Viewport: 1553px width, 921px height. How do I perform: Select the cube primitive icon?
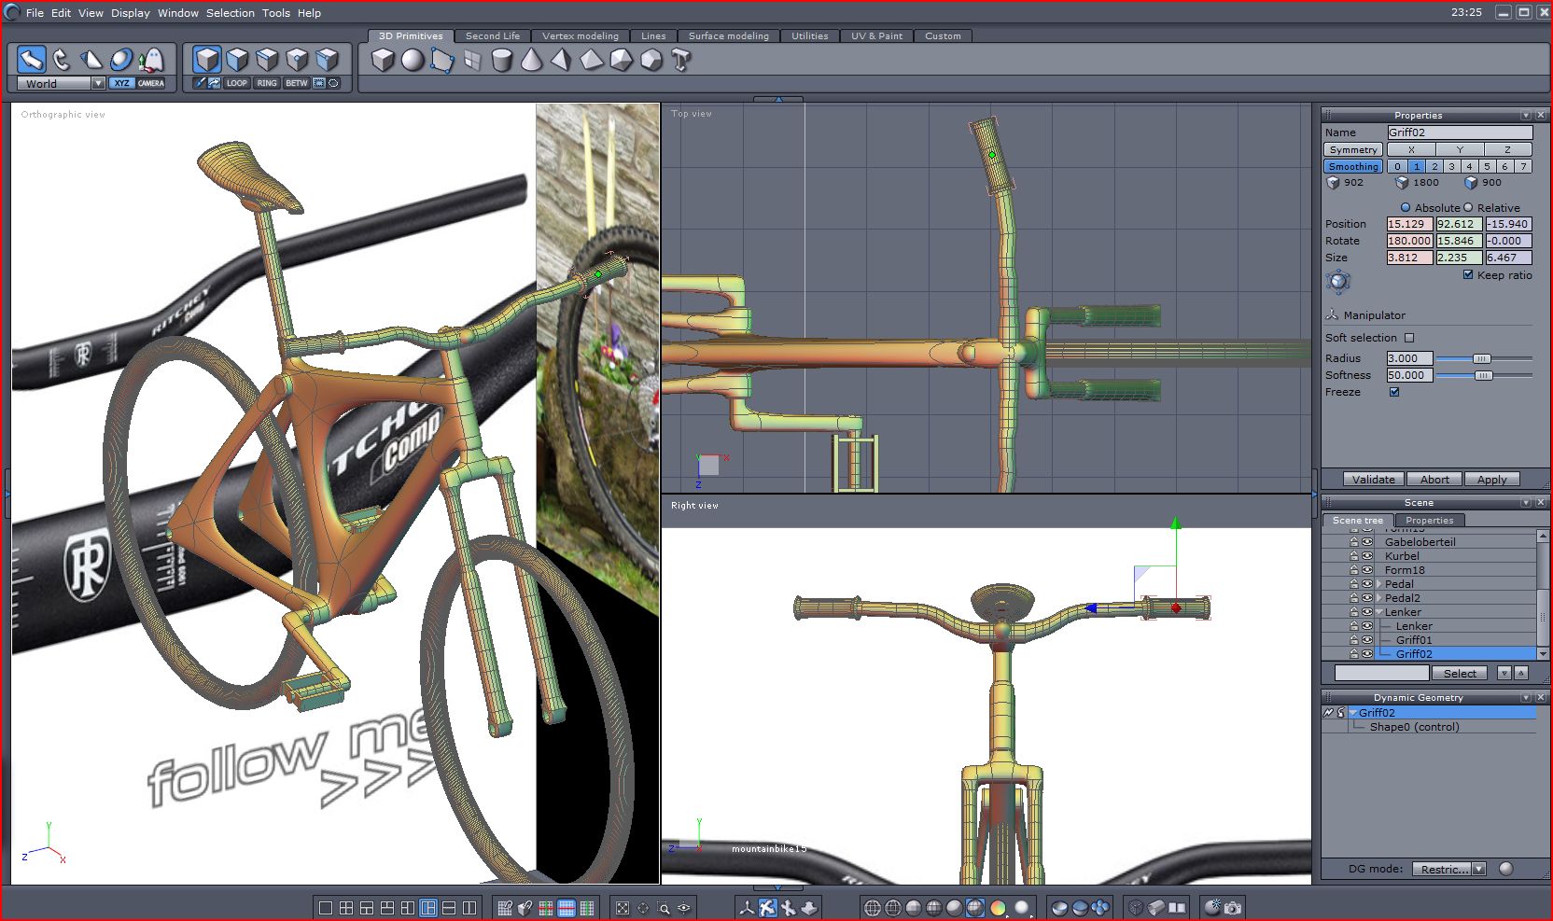tap(382, 61)
